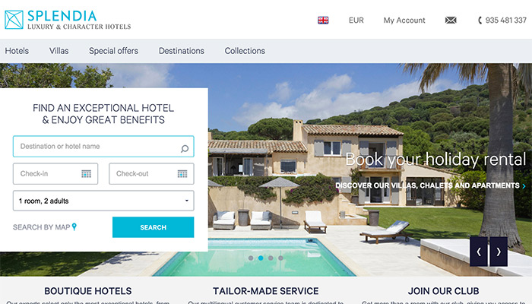Go to the previous slide arrow
The width and height of the screenshot is (532, 304).
tap(479, 252)
